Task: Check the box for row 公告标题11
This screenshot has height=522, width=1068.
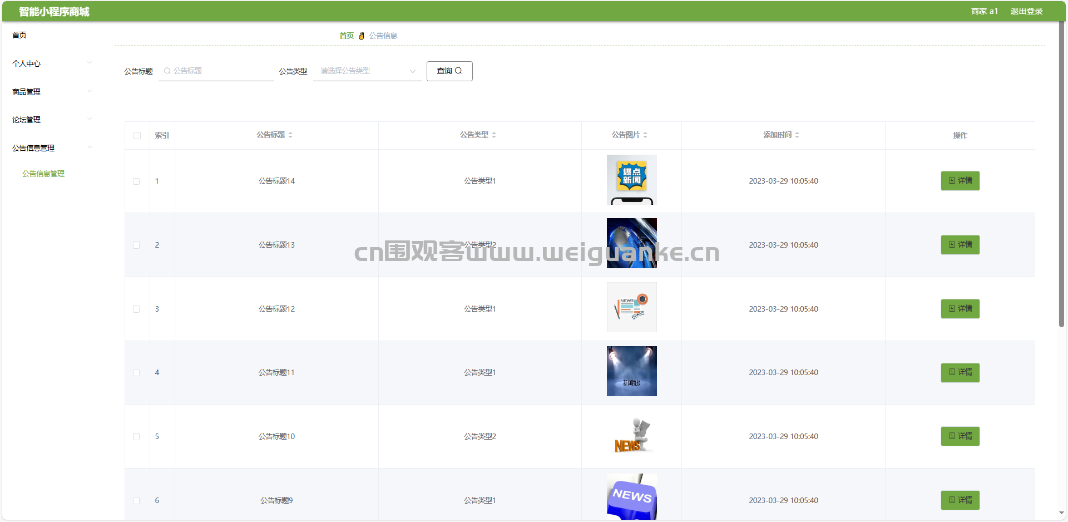Action: [x=136, y=373]
